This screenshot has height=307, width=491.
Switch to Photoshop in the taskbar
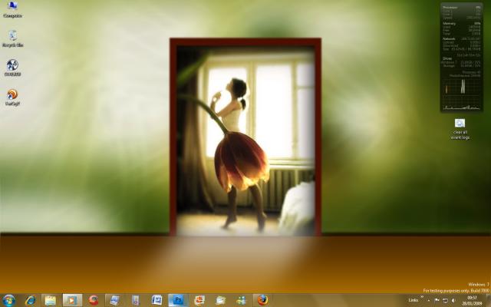pyautogui.click(x=178, y=300)
